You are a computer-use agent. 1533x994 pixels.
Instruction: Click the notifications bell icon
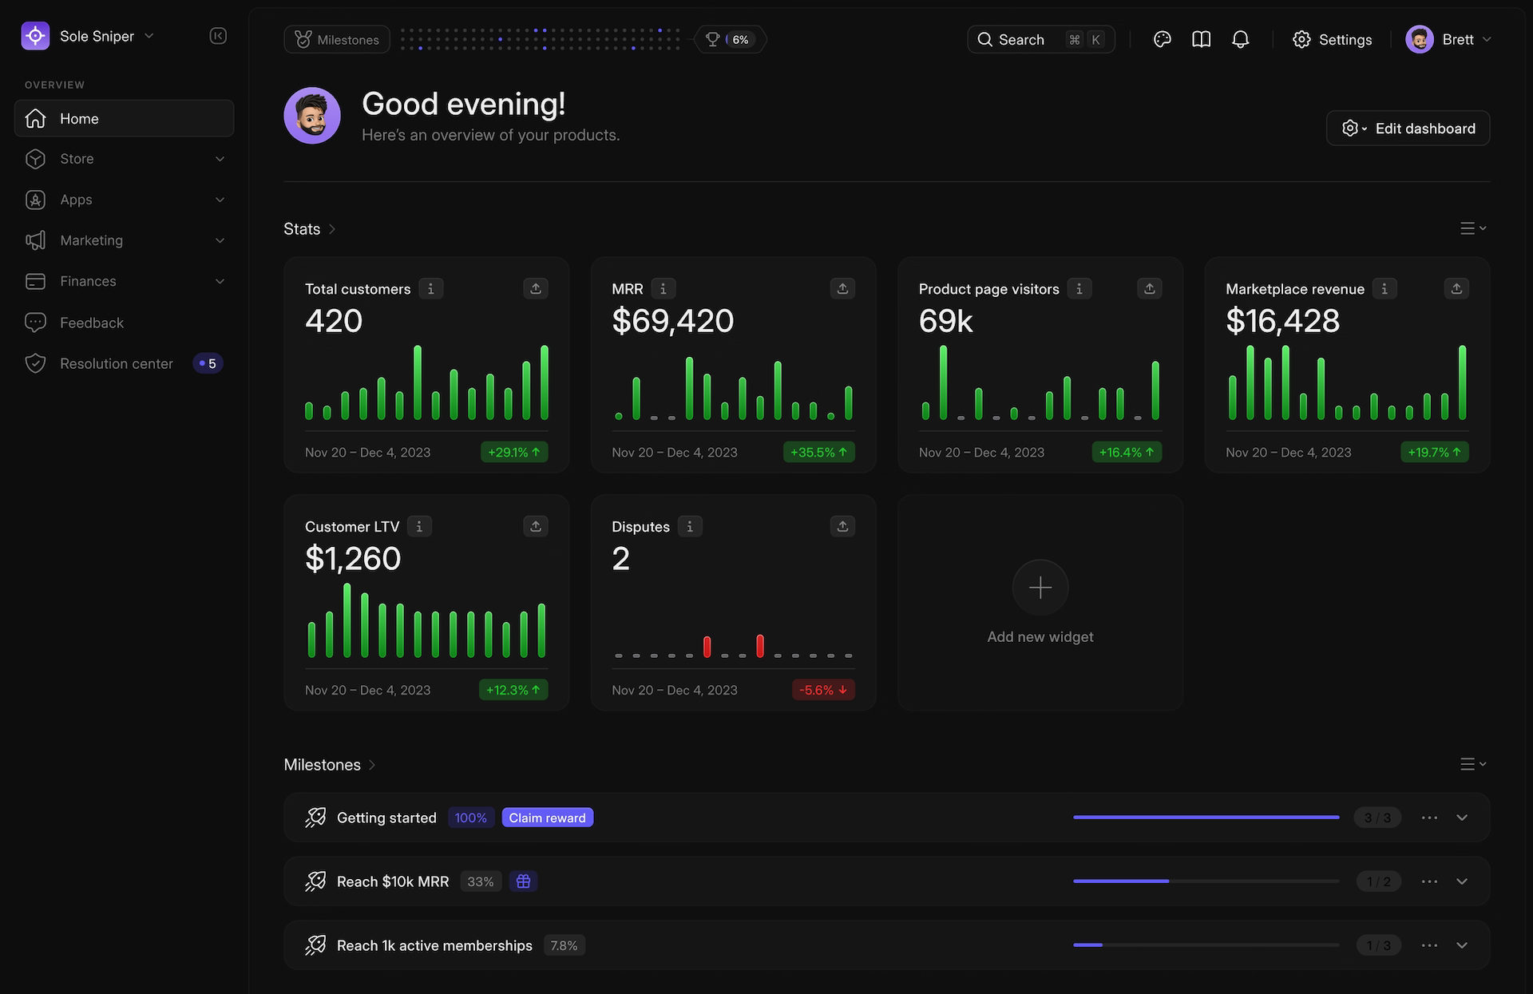pos(1240,38)
